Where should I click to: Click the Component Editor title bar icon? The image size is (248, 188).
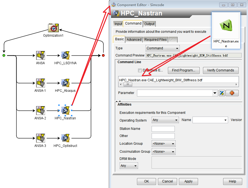click(x=114, y=5)
